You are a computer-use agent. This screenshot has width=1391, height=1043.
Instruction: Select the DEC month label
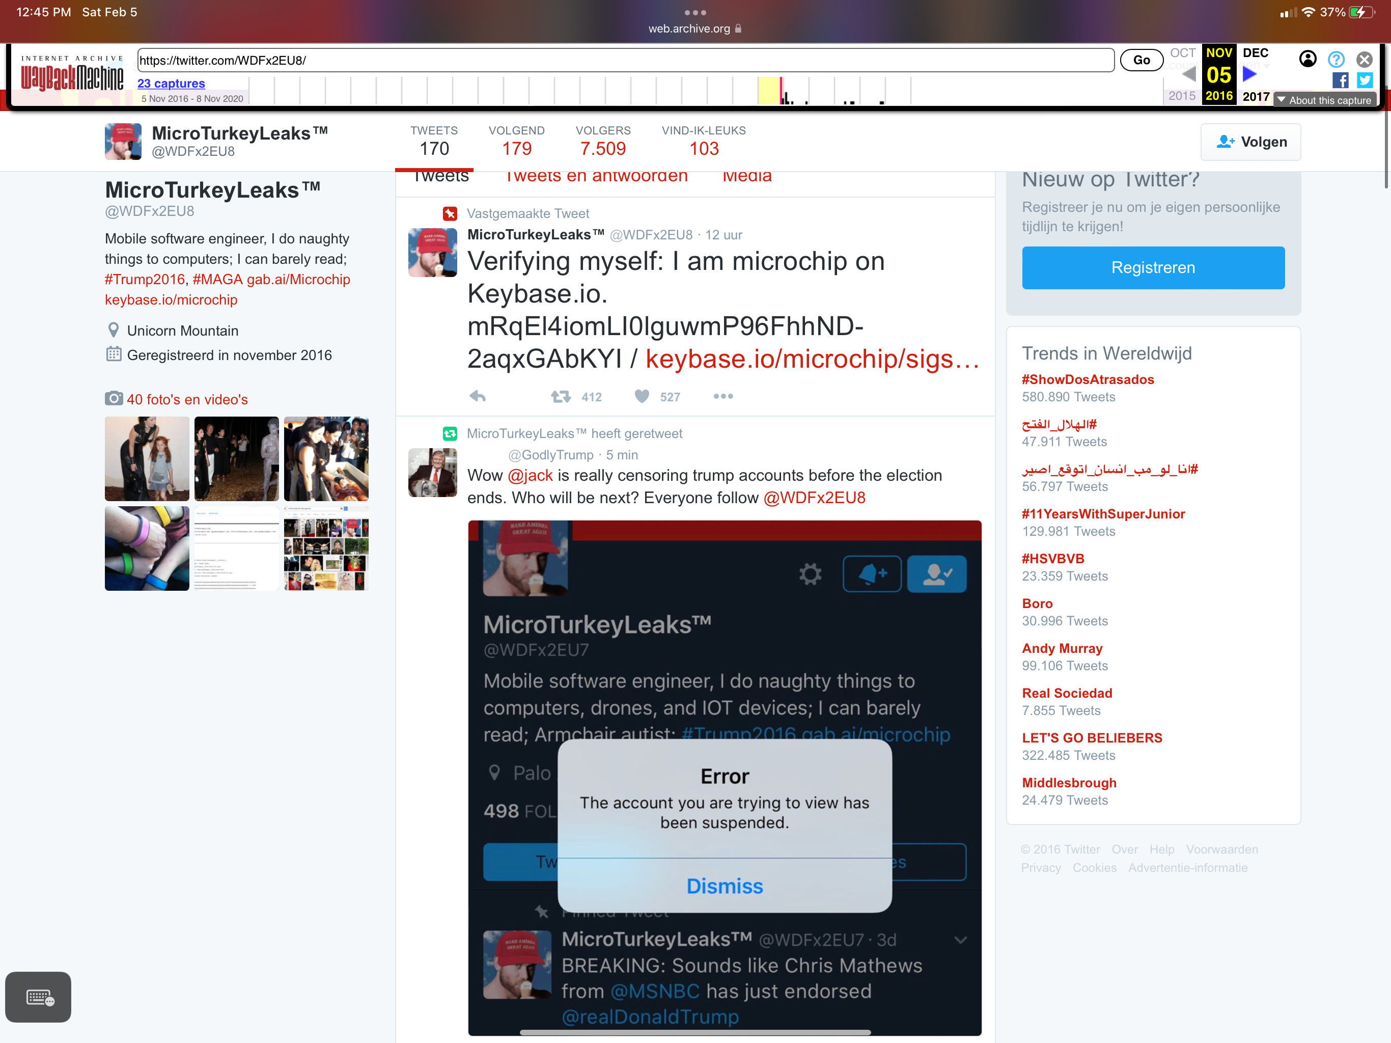[x=1255, y=53]
